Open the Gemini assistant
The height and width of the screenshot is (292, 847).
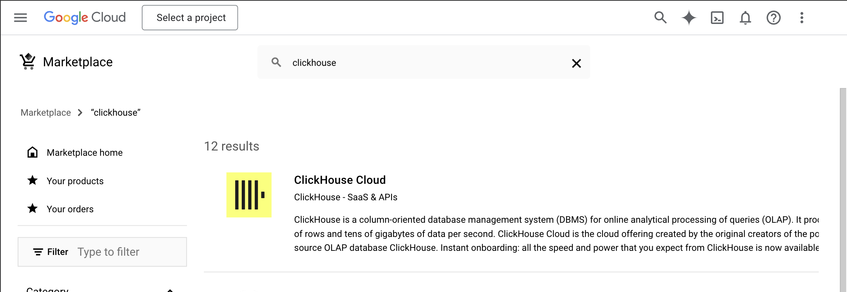point(689,18)
